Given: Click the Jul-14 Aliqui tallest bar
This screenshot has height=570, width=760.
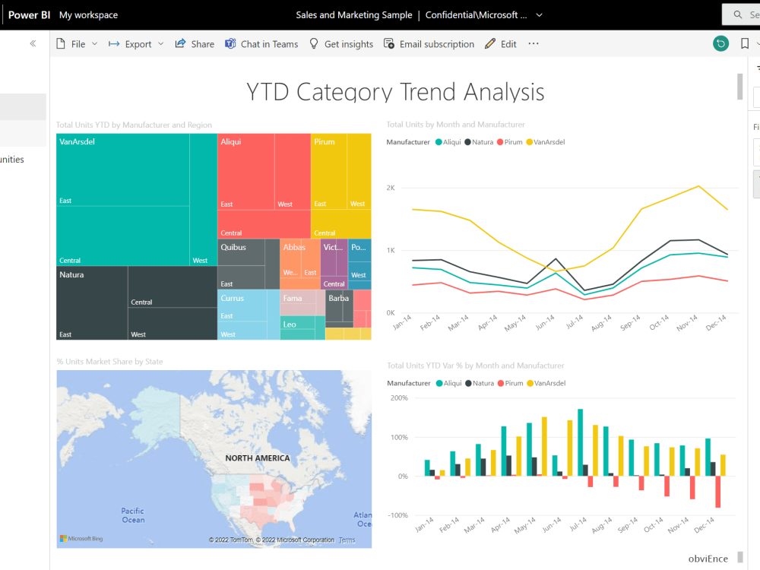Looking at the screenshot, I should [x=580, y=442].
